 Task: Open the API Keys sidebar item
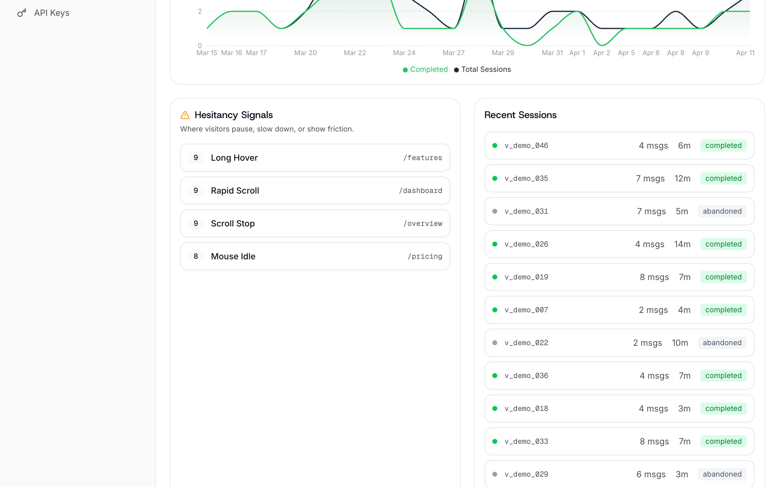(x=51, y=13)
